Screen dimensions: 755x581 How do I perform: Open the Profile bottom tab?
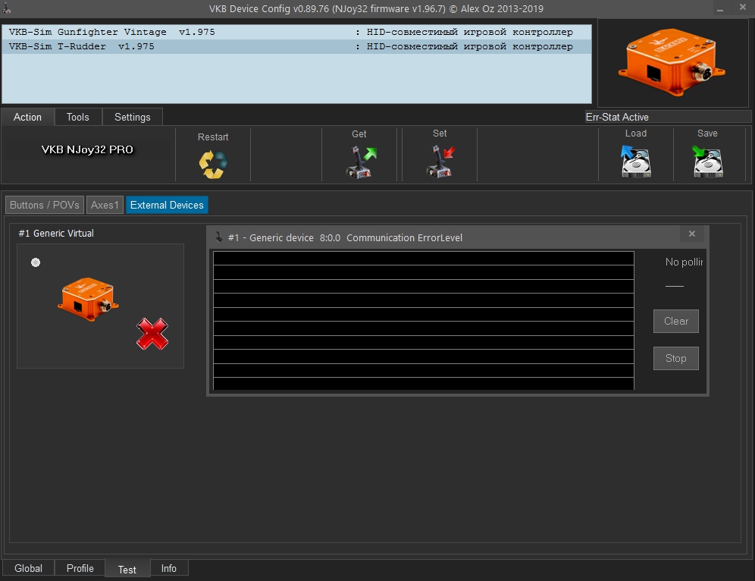80,568
